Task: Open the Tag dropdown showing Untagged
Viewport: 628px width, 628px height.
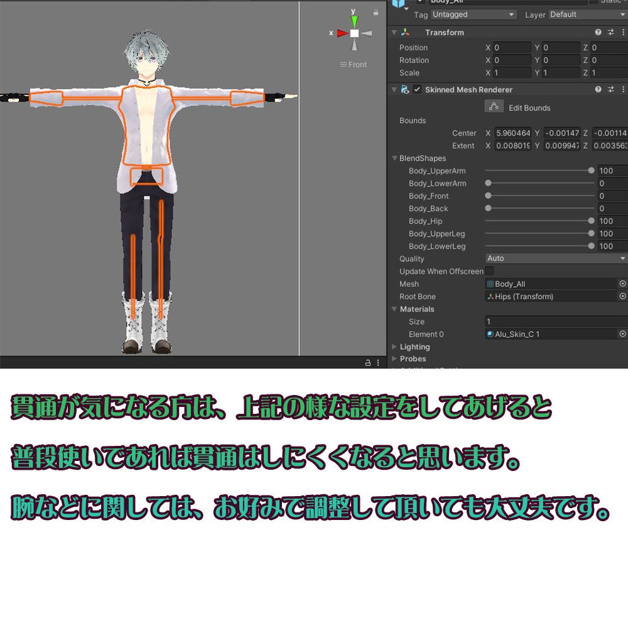Action: [474, 14]
